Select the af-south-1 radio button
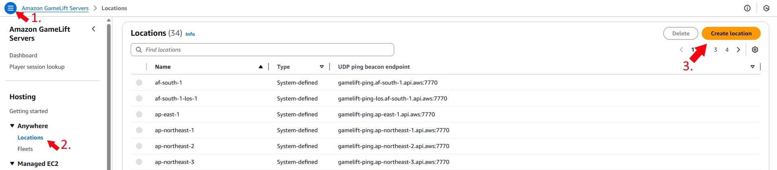 [139, 83]
